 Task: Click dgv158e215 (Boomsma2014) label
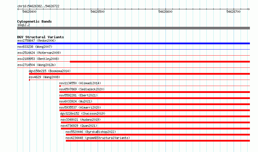coord(50,71)
